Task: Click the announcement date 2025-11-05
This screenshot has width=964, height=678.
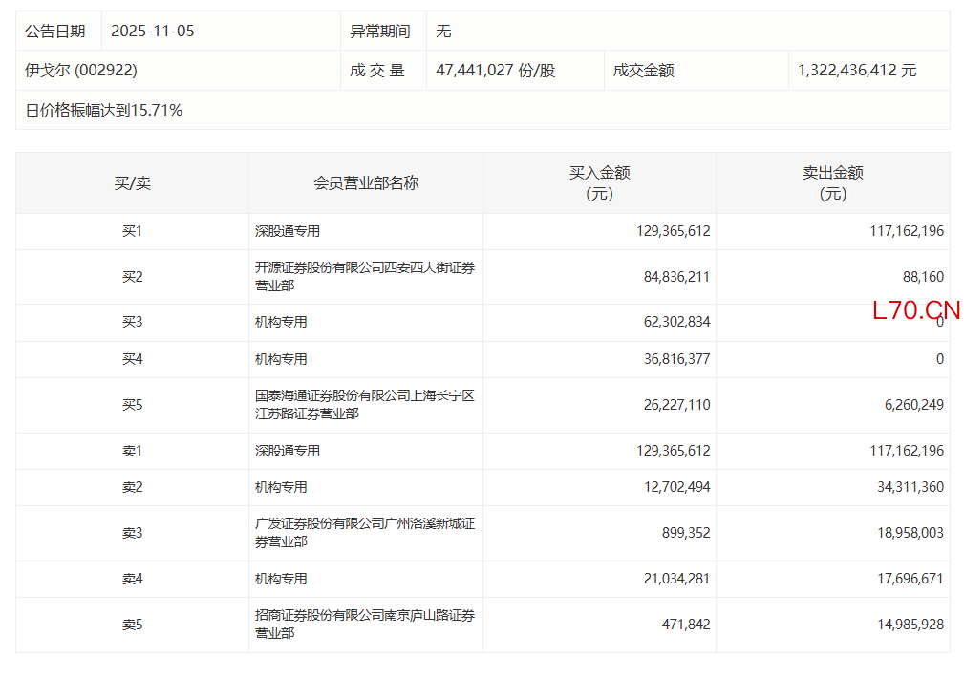Action: (153, 31)
